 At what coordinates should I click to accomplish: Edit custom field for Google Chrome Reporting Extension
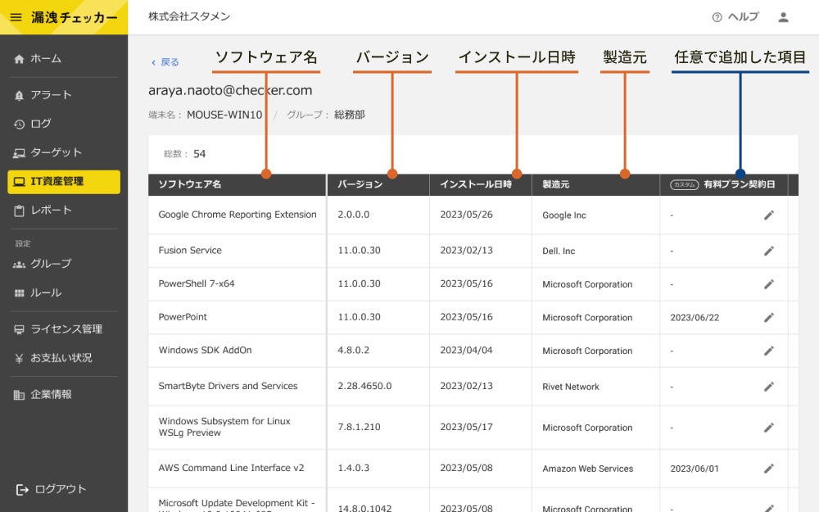(769, 215)
